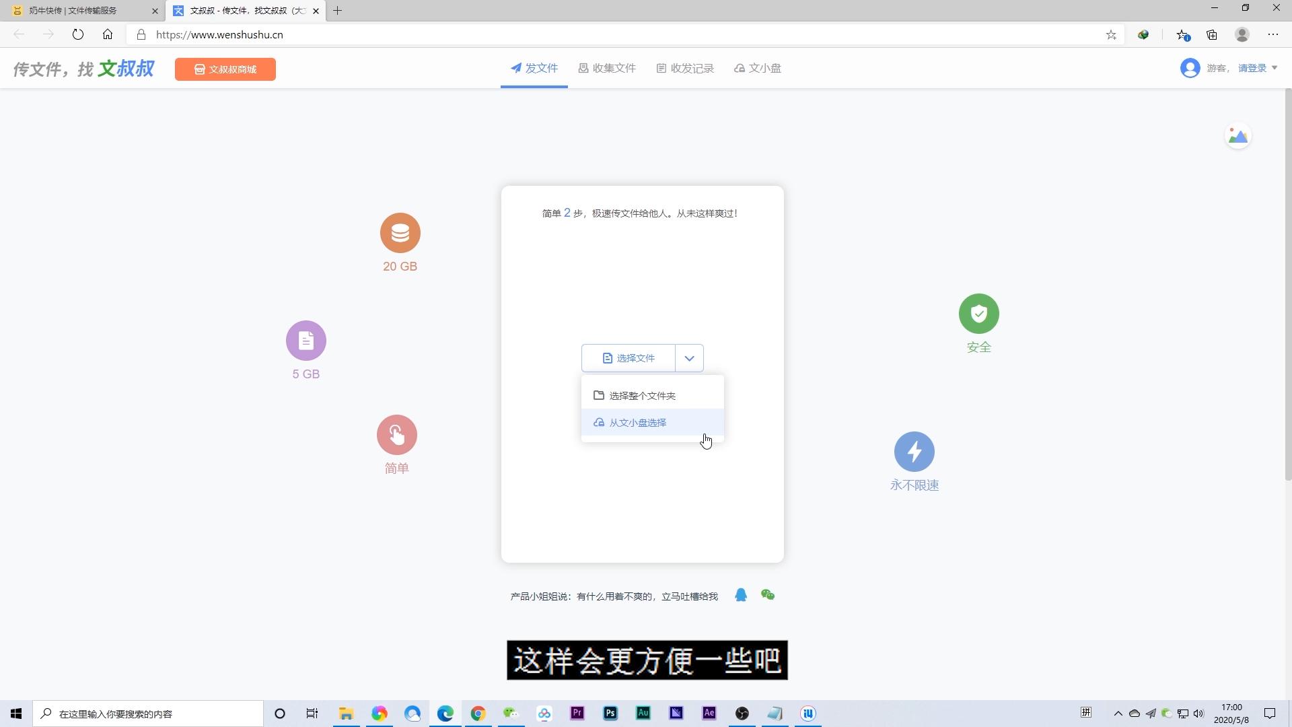The height and width of the screenshot is (727, 1292).
Task: Click the user avatar icon in top right
Action: [1190, 68]
